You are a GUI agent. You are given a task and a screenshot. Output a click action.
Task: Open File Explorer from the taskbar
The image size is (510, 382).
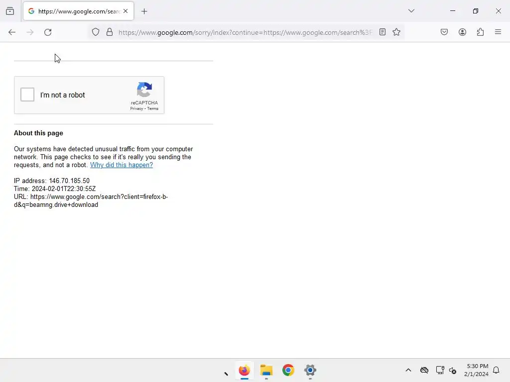(266, 370)
